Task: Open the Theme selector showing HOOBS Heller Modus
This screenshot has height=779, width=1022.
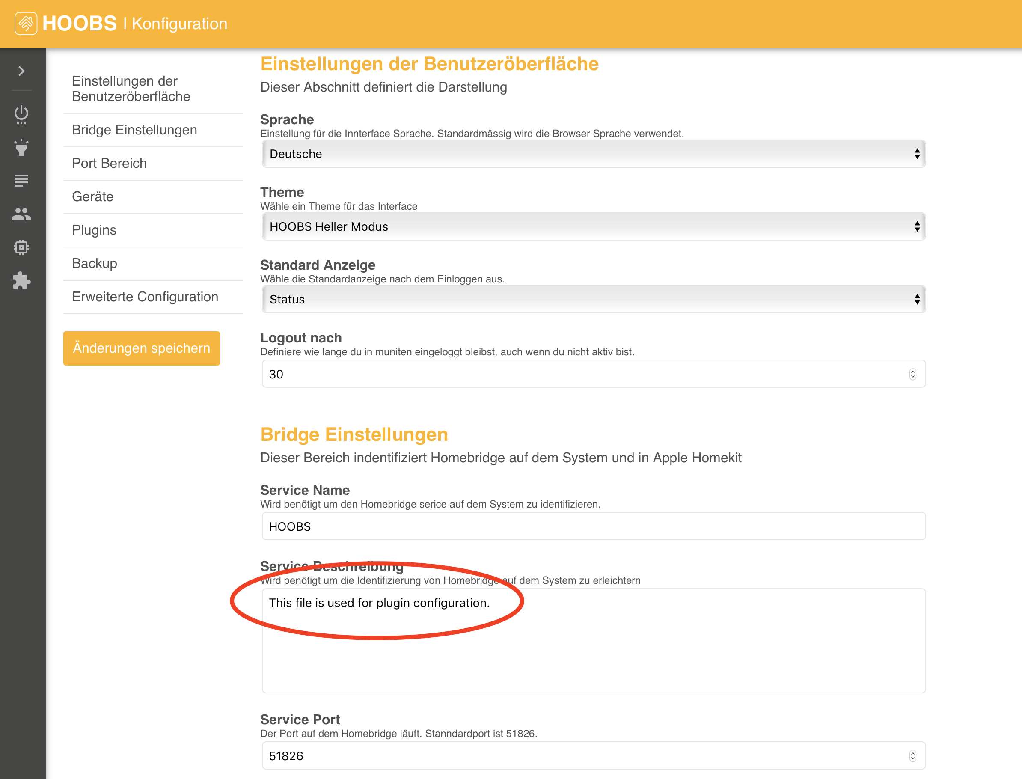Action: (x=593, y=227)
